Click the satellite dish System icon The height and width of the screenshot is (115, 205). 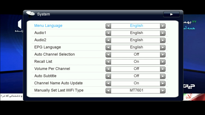tap(30, 14)
